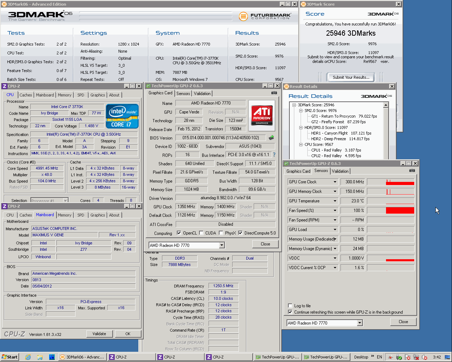Image resolution: width=452 pixels, height=362 pixels.
Task: Open the GPU Load sensor dropdown
Action: pos(335,230)
